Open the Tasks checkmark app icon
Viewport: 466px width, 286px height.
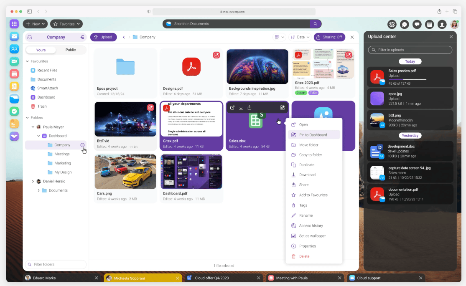(x=14, y=111)
